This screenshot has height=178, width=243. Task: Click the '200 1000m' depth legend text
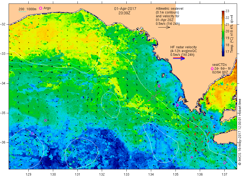coord(28,9)
